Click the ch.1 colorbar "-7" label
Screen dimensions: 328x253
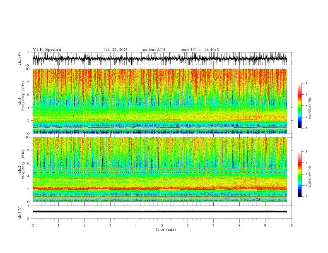(x=306, y=128)
